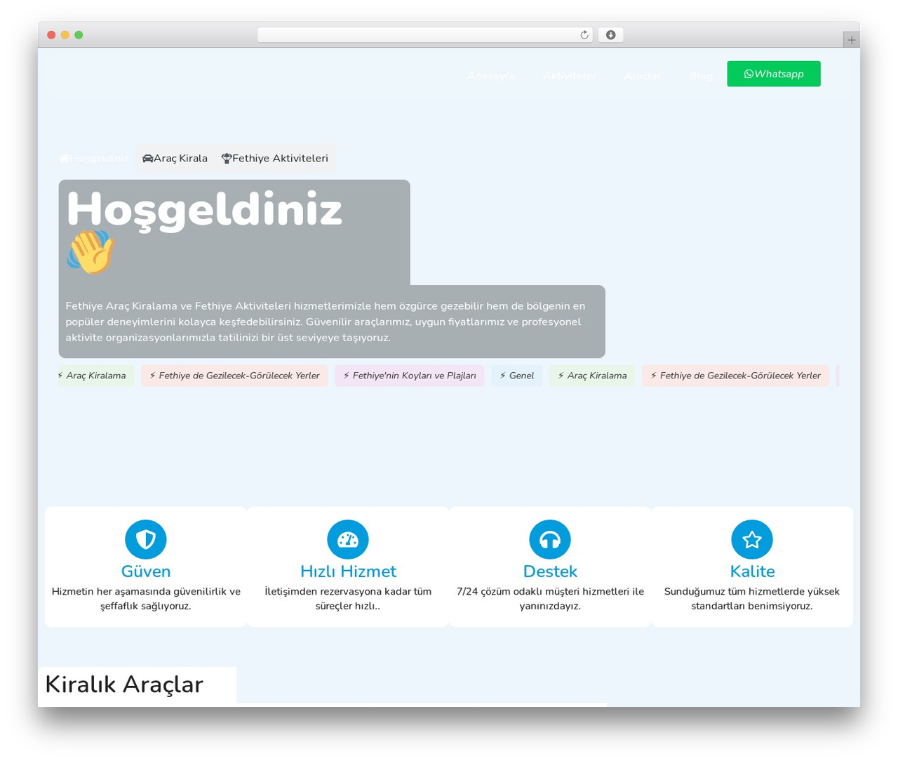Click the shield icon above Güven

tap(146, 539)
